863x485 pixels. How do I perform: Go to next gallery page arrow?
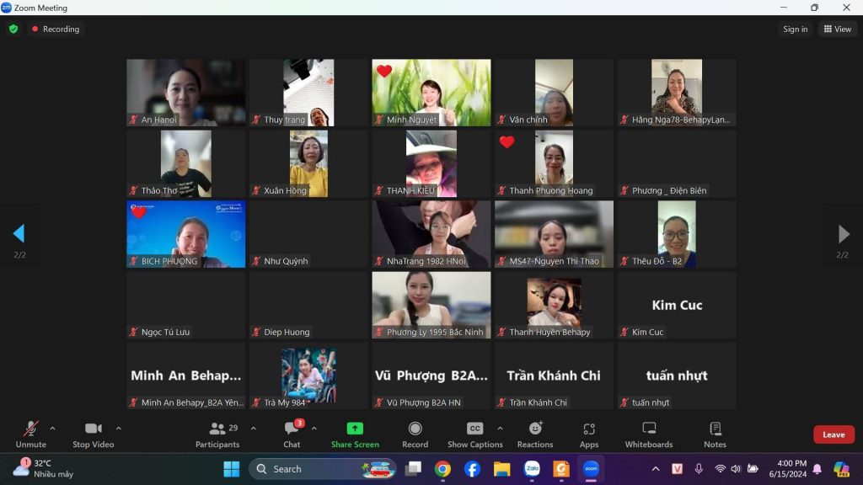[843, 234]
